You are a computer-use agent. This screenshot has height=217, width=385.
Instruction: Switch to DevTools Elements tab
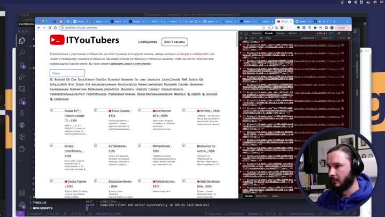coord(257,33)
